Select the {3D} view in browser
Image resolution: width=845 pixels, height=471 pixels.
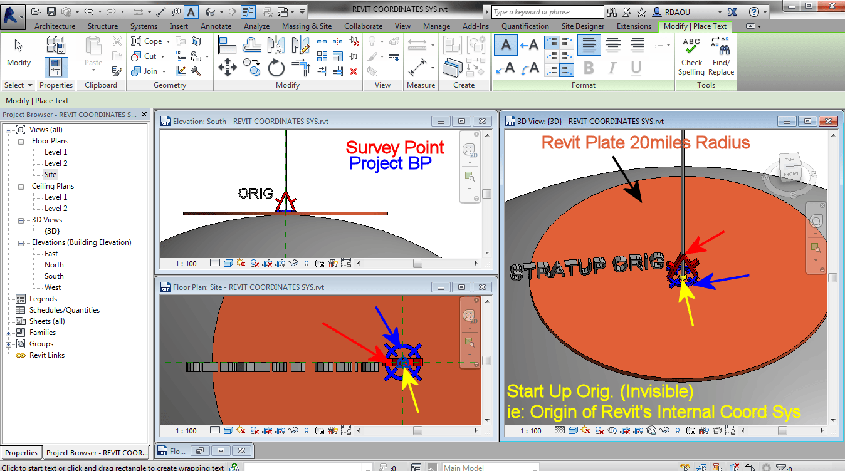[52, 231]
